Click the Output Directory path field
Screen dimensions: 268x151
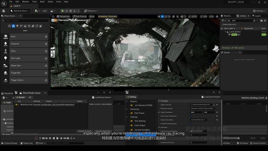(201, 104)
